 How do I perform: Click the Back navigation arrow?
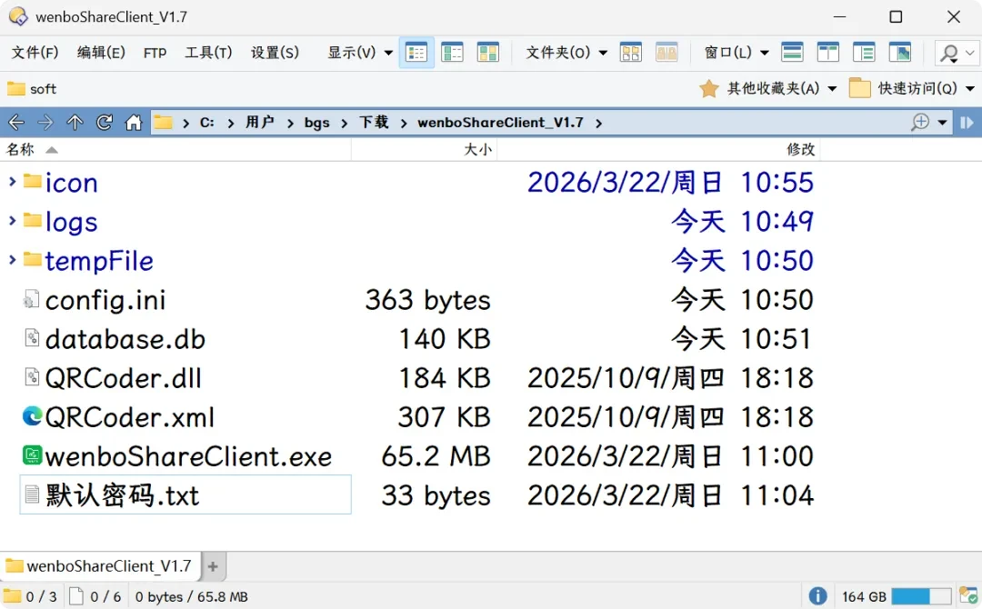click(16, 122)
